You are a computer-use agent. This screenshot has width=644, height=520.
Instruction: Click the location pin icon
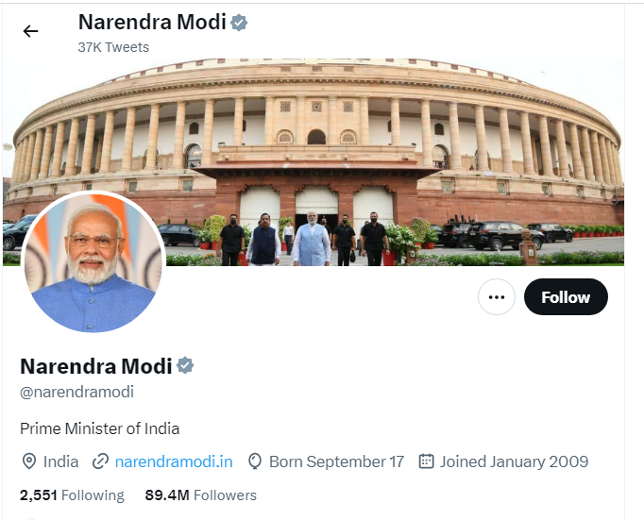pyautogui.click(x=29, y=461)
